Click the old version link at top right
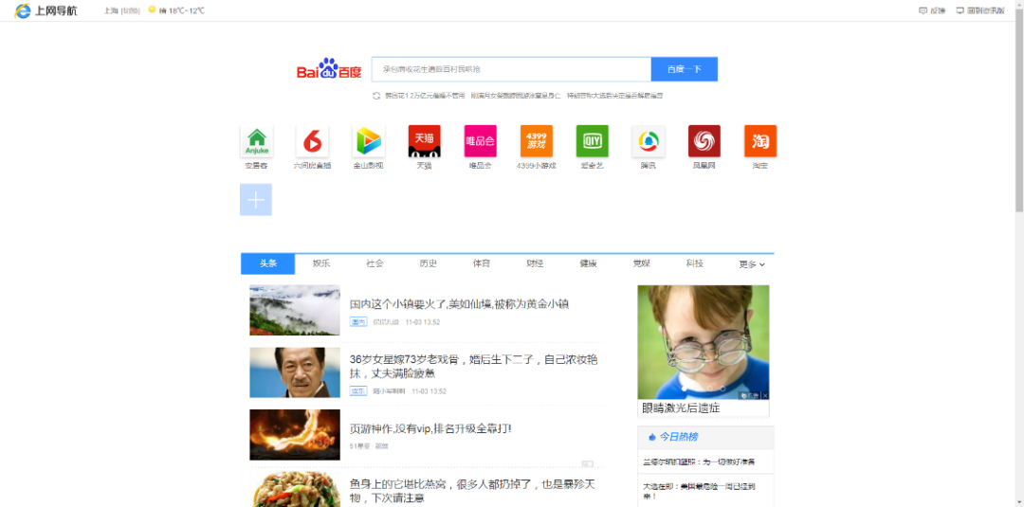 click(x=985, y=10)
